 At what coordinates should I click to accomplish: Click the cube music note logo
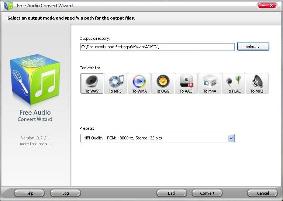(x=35, y=79)
